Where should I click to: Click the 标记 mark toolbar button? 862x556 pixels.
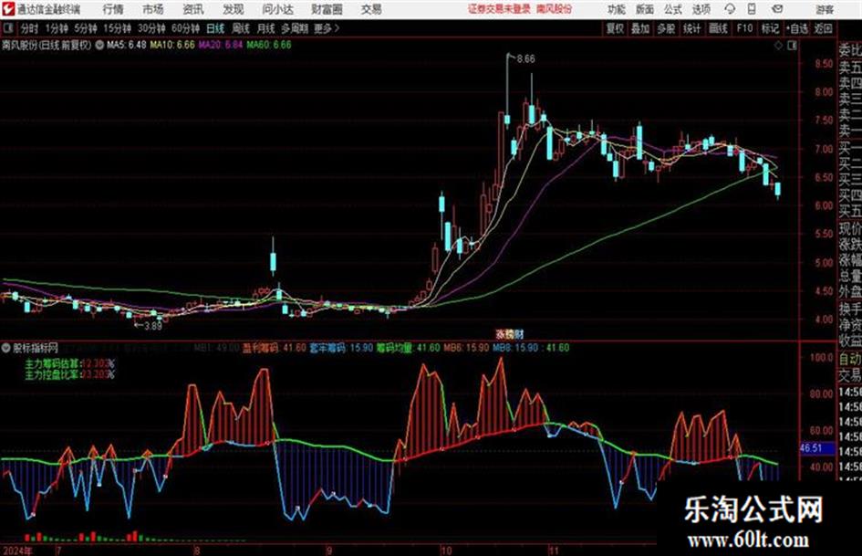(x=770, y=28)
